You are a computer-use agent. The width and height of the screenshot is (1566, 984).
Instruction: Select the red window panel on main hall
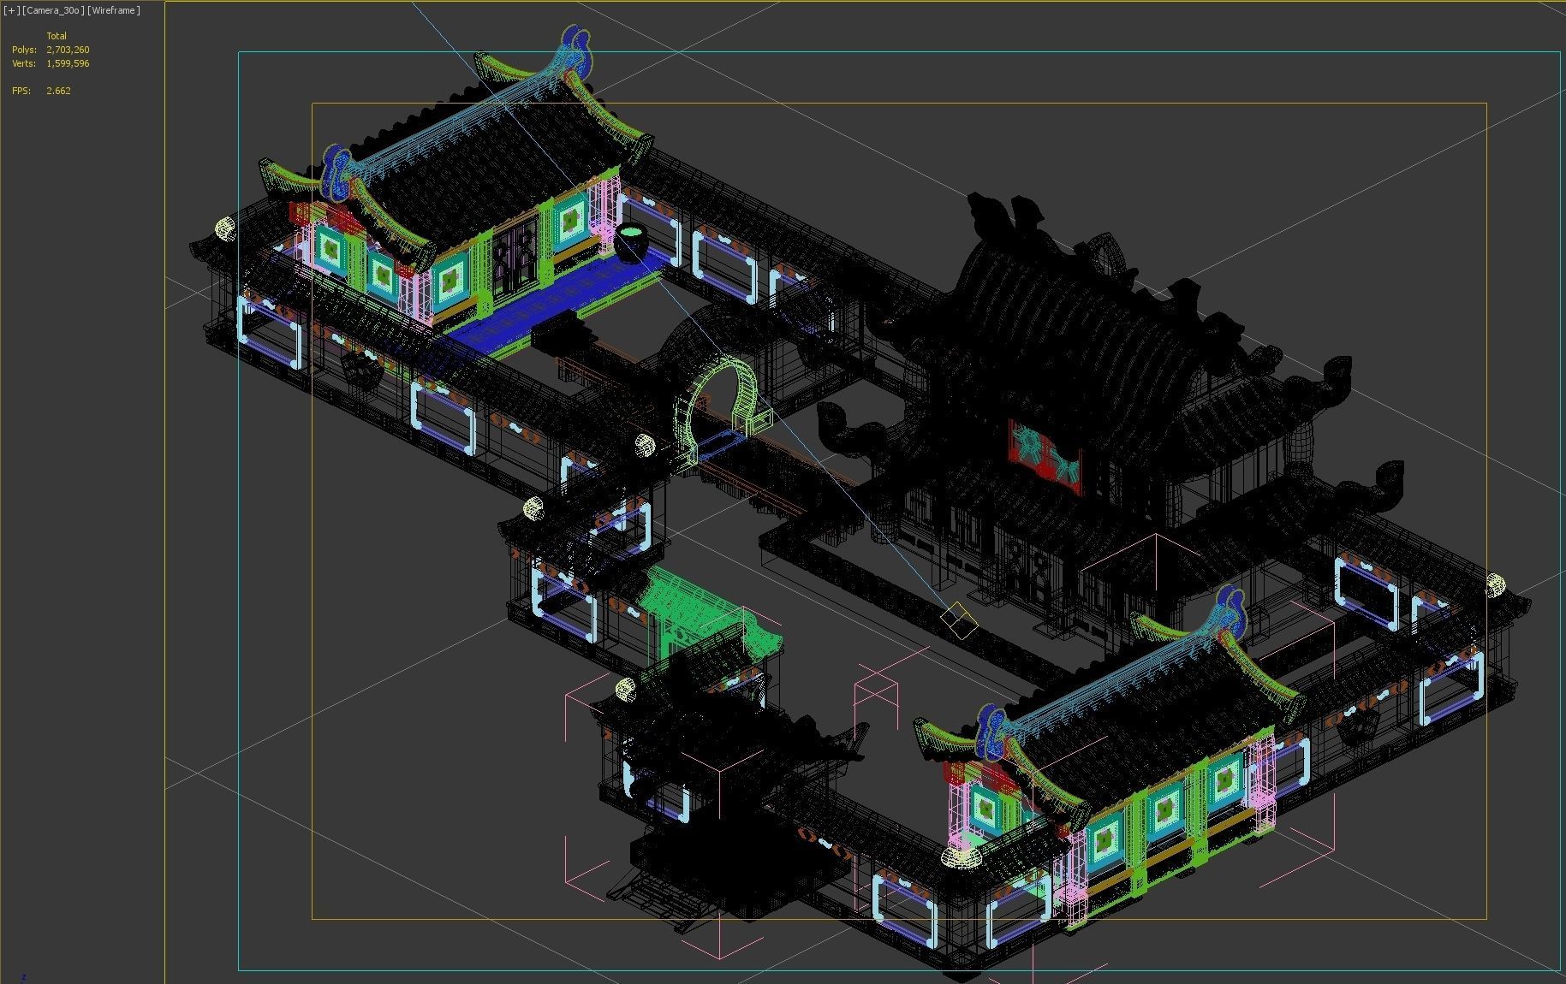click(x=1045, y=457)
